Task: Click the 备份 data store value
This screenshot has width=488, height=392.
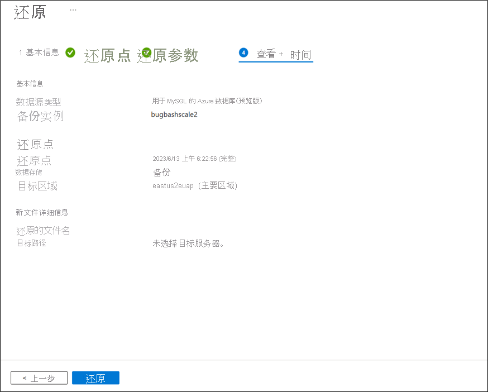Action: pyautogui.click(x=162, y=173)
